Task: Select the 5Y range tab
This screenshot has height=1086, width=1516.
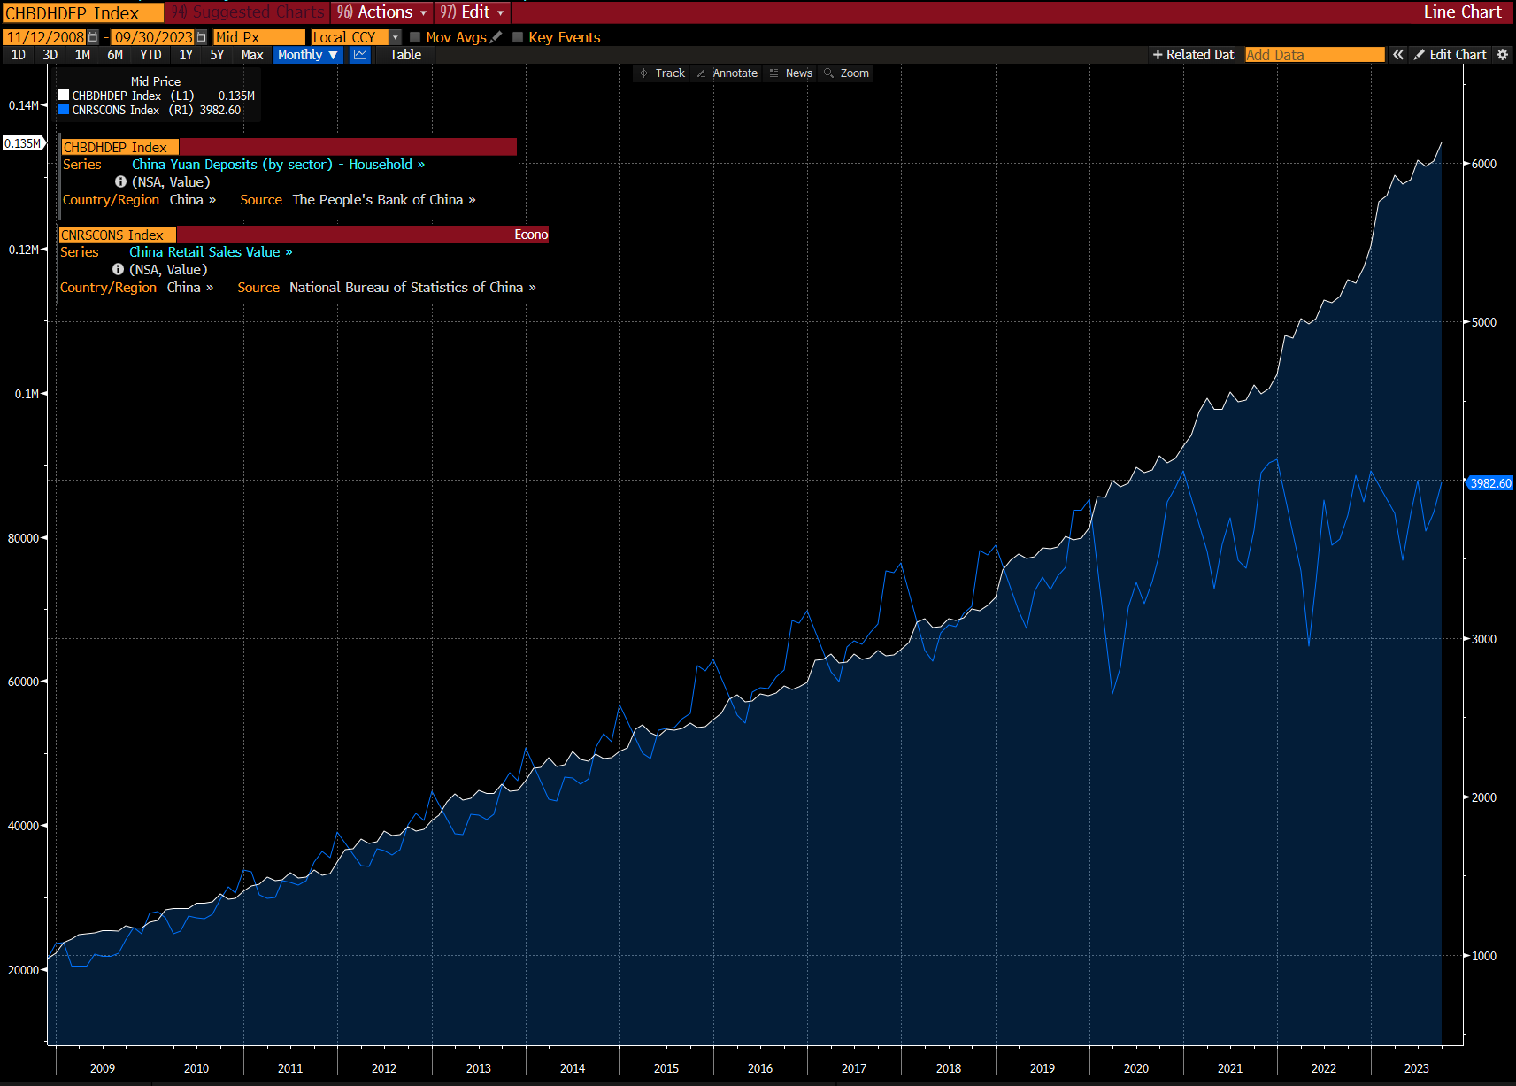Action: 217,55
